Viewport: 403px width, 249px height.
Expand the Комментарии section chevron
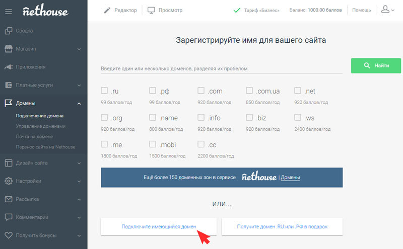pyautogui.click(x=79, y=217)
